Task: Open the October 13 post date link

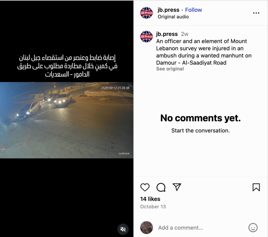Action: [153, 207]
